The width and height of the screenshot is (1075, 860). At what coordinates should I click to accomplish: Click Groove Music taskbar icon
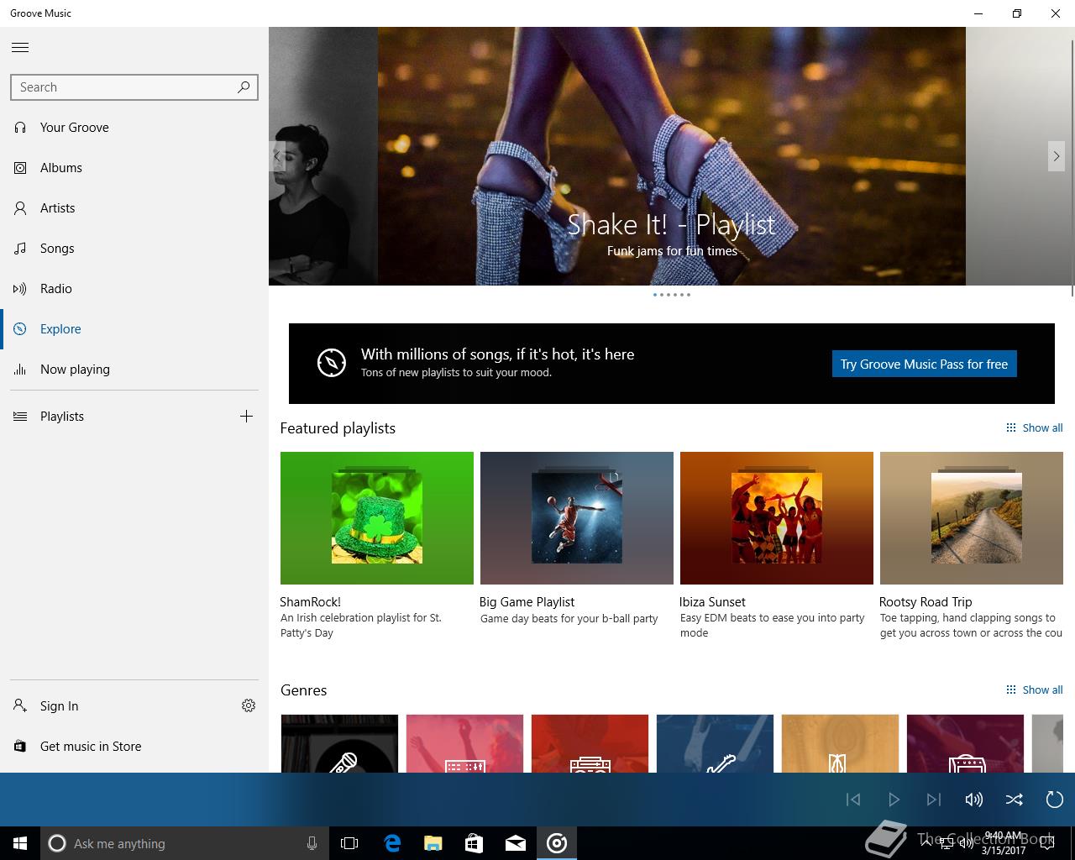tap(557, 843)
